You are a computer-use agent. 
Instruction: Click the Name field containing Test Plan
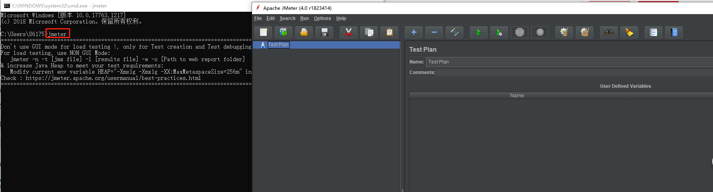570,62
